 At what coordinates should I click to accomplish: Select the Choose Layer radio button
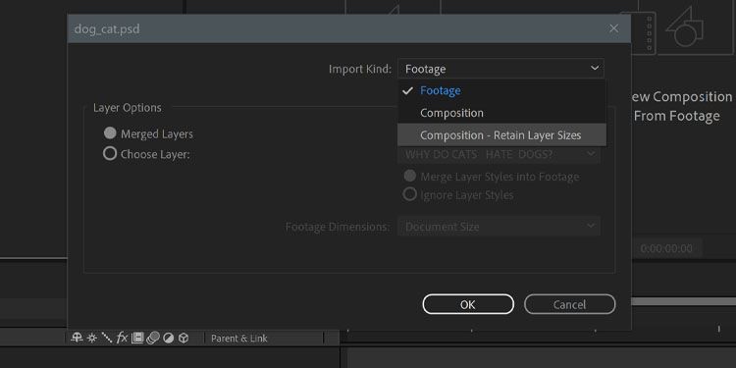coord(110,153)
